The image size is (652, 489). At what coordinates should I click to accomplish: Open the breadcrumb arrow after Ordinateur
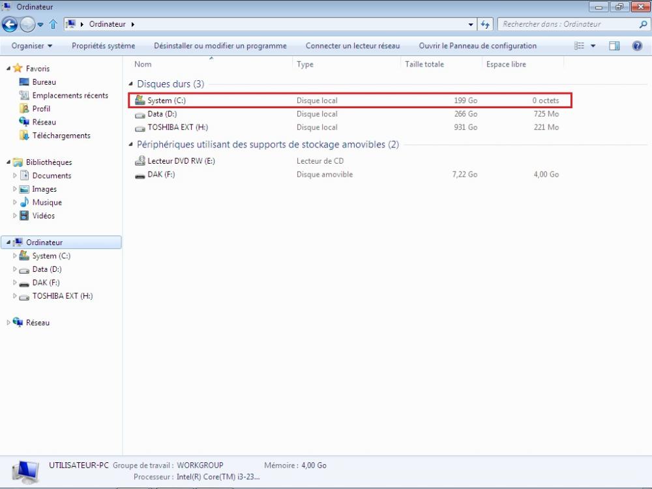coord(132,24)
